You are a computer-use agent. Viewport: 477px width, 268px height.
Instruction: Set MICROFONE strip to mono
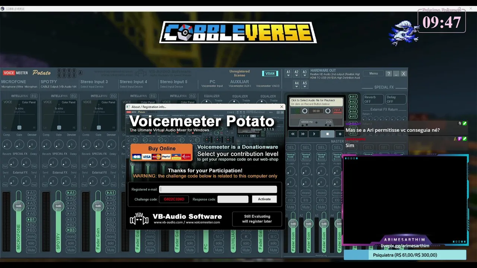(31, 237)
